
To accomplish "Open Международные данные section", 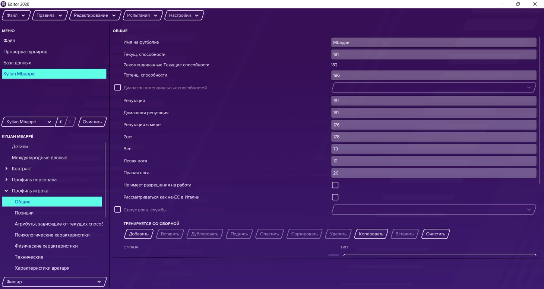I will 39,158.
